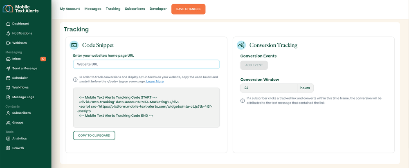Image resolution: width=409 pixels, height=168 pixels.
Task: Click the Groups people icon
Action: click(x=8, y=122)
